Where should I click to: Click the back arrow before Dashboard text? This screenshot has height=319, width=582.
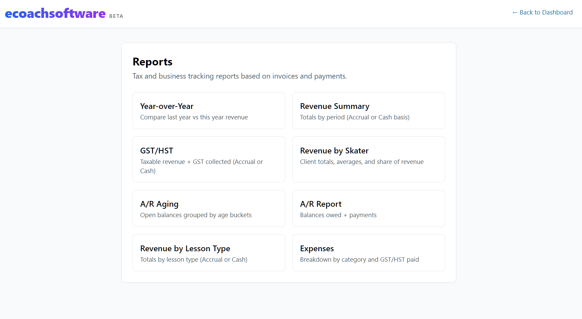point(515,12)
